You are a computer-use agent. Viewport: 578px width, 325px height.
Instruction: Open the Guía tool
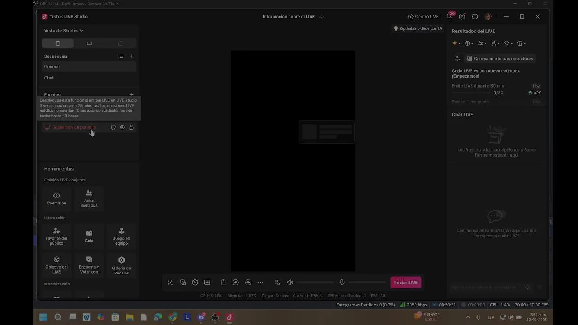click(89, 237)
